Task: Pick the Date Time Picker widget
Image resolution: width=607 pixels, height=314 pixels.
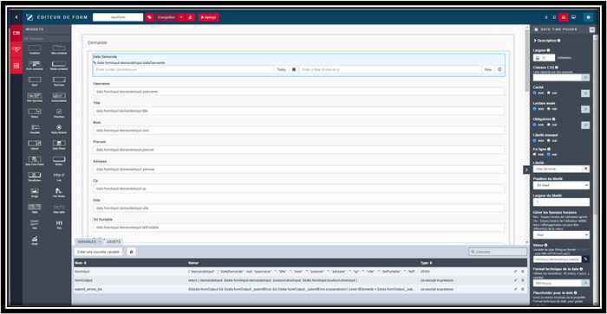Action: click(35, 160)
